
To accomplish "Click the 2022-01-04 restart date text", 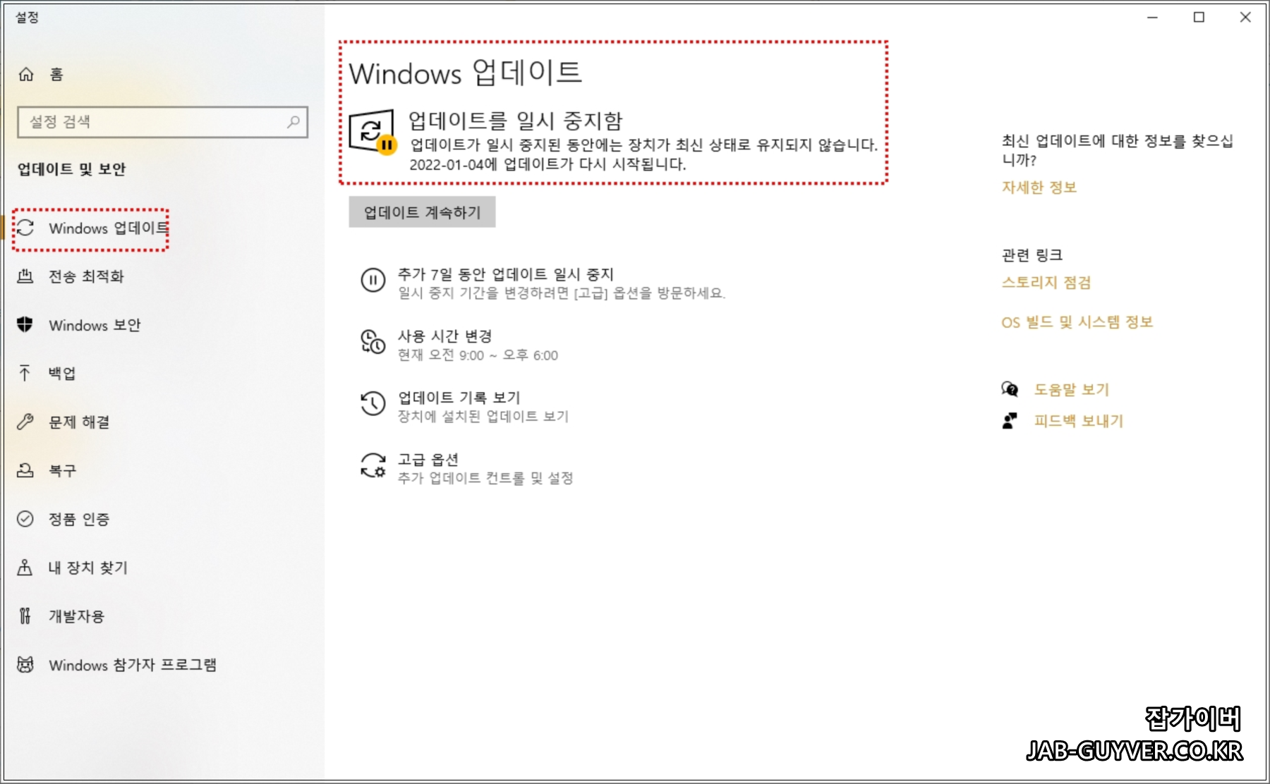I will [548, 165].
